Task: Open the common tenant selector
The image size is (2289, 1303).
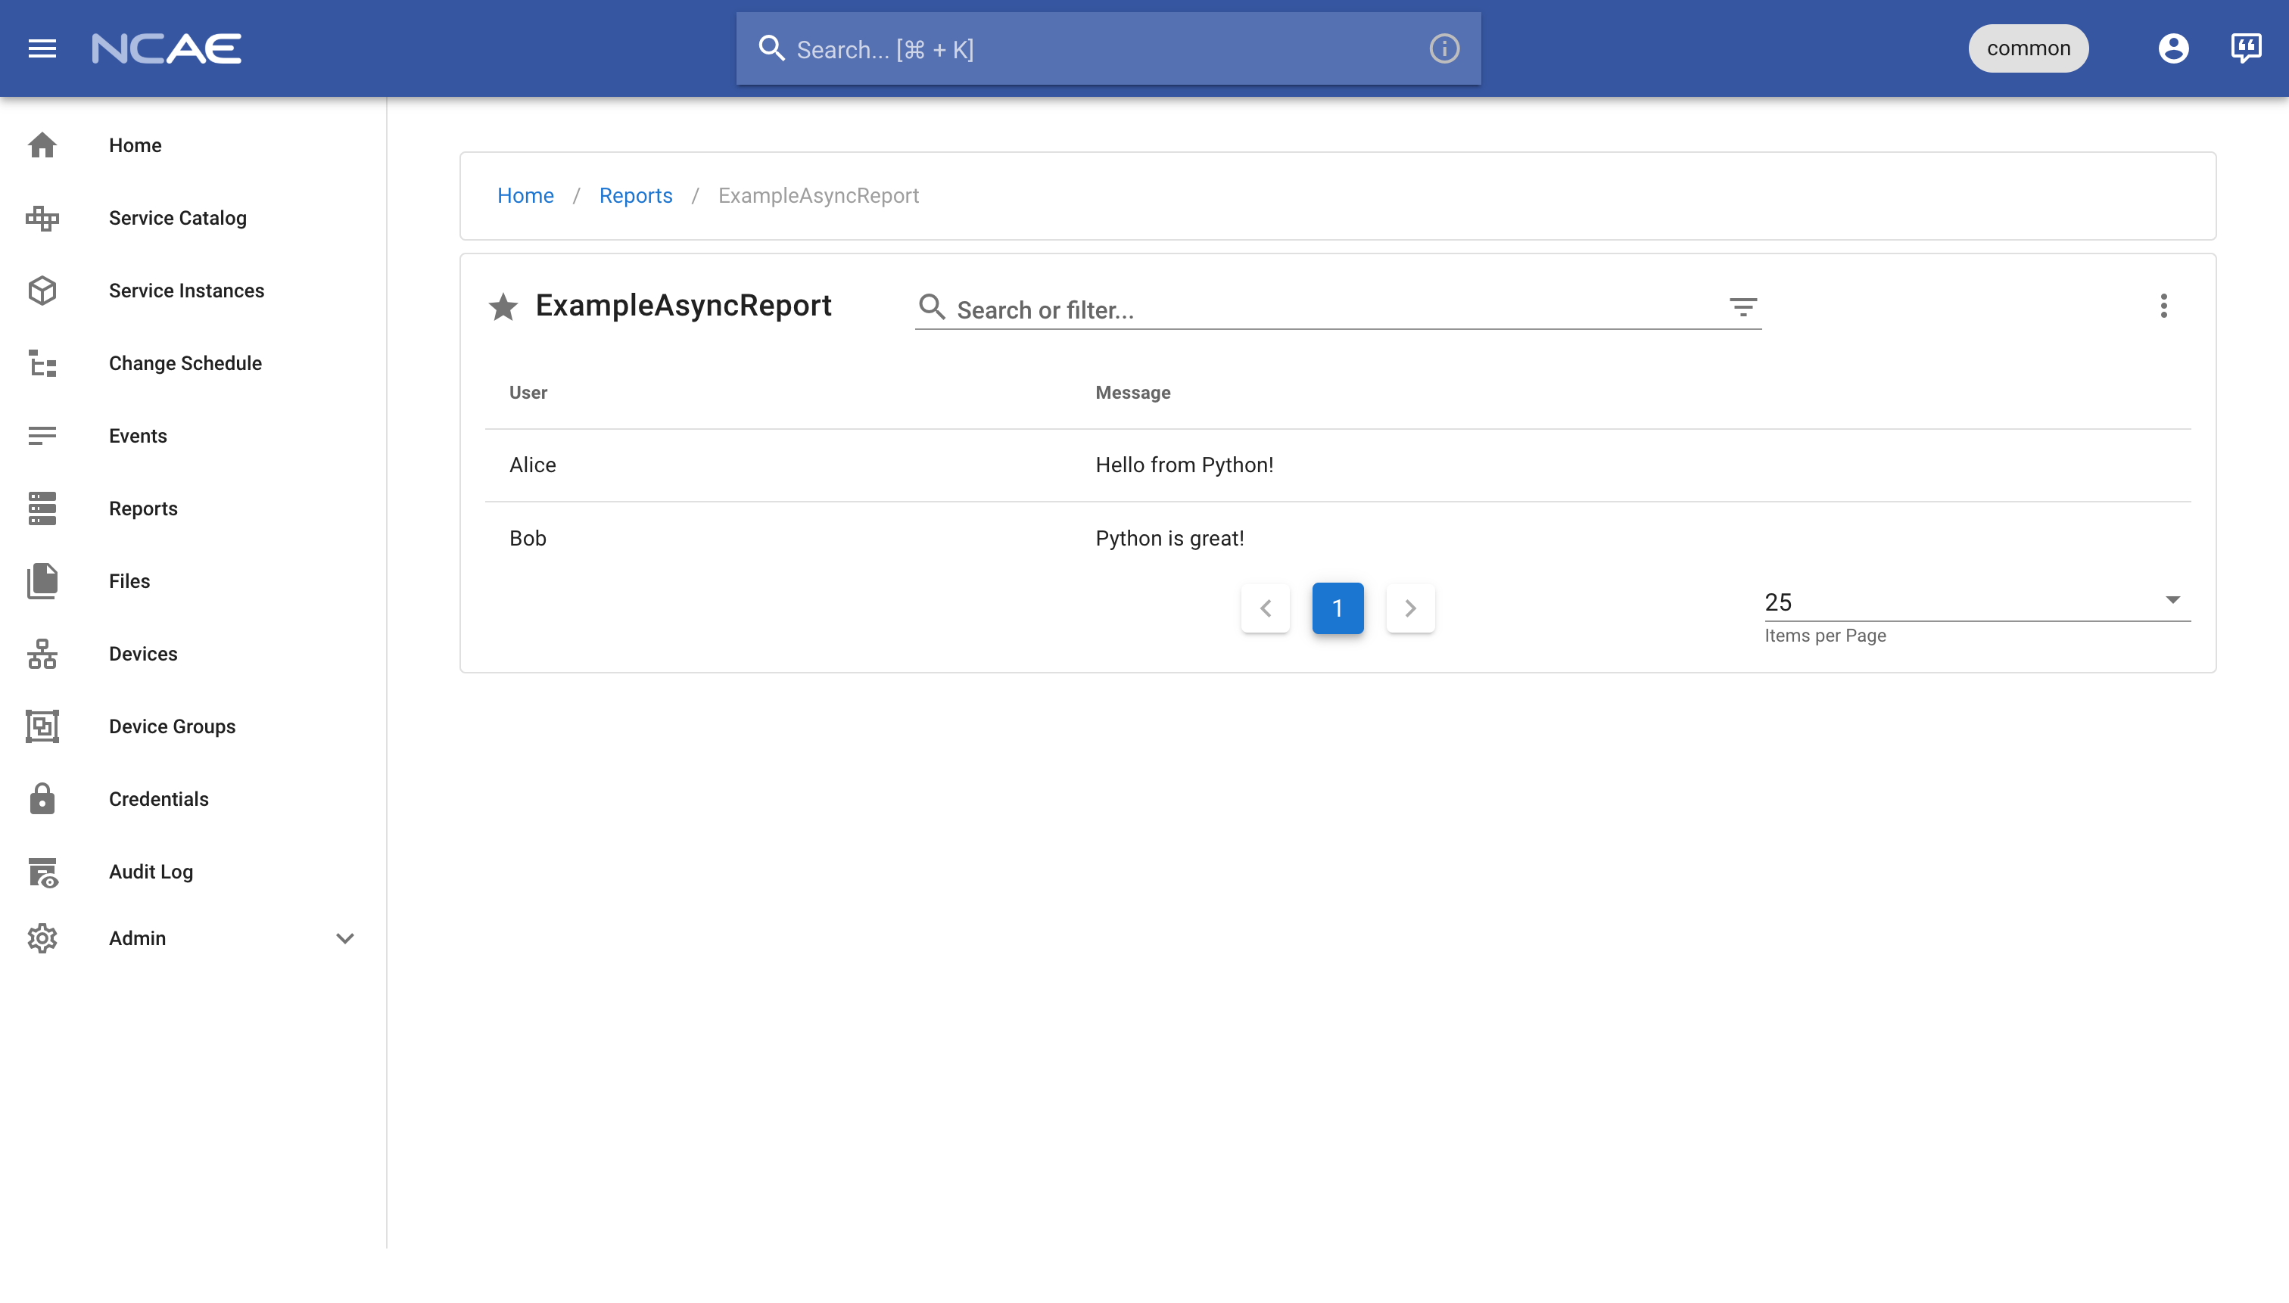Action: pyautogui.click(x=2028, y=48)
